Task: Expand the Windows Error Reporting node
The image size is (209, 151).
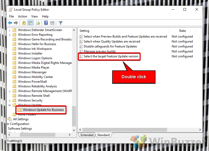Action: 9,35
